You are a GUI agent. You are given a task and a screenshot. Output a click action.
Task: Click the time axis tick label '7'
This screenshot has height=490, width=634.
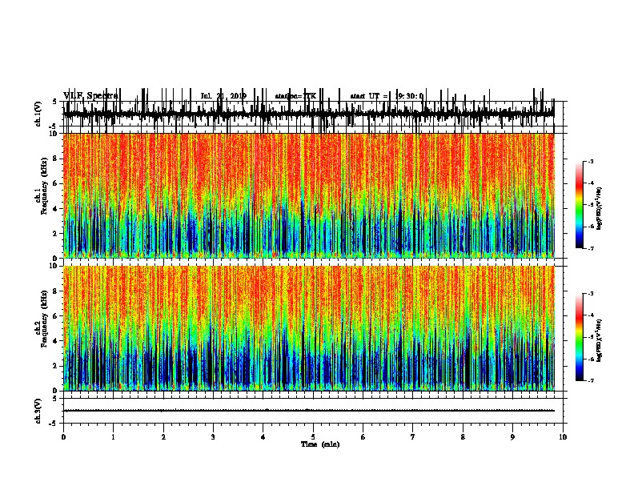point(413,437)
